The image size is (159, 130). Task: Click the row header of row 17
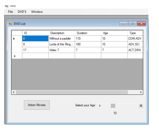point(17,50)
